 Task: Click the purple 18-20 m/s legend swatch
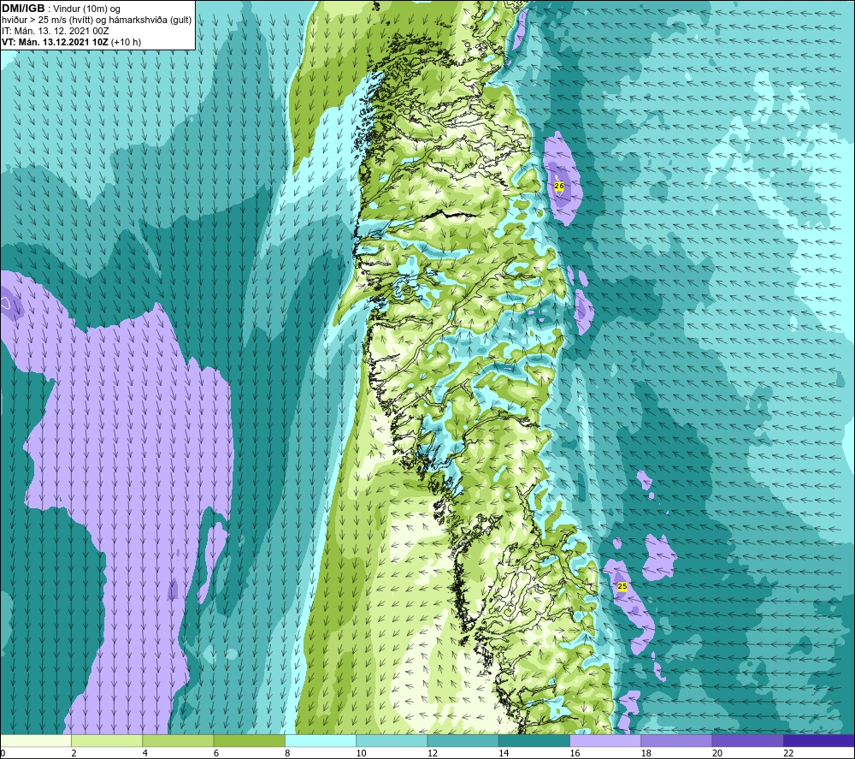(x=676, y=740)
